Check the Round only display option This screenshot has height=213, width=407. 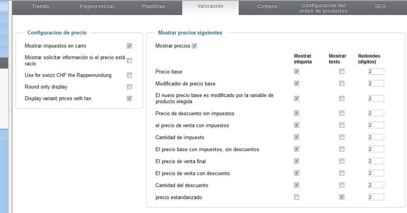[x=129, y=87]
